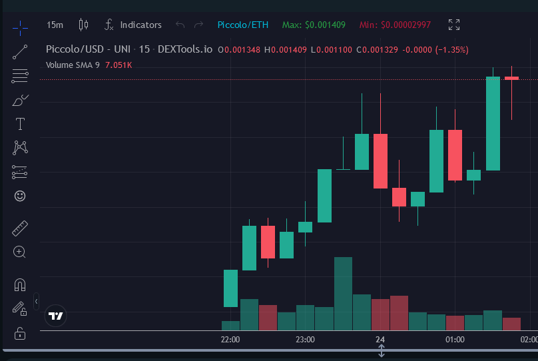The height and width of the screenshot is (361, 538).
Task: Open the forecasting and measurement tools
Action: click(x=20, y=172)
